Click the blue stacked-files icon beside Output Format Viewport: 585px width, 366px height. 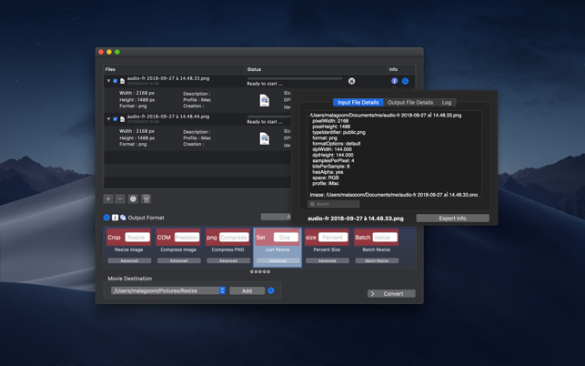click(123, 218)
